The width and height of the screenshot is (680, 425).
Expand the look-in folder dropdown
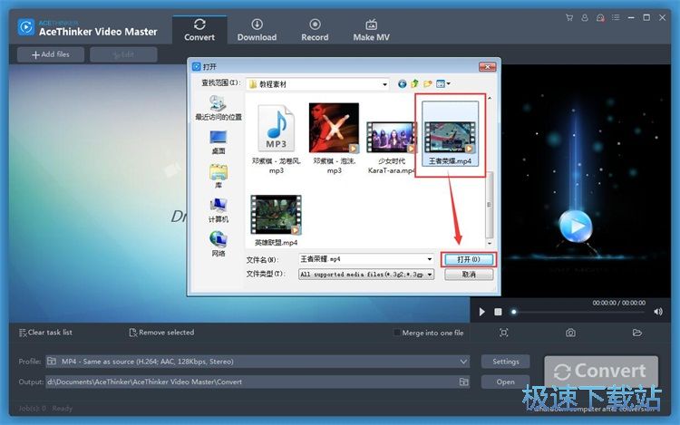click(384, 84)
